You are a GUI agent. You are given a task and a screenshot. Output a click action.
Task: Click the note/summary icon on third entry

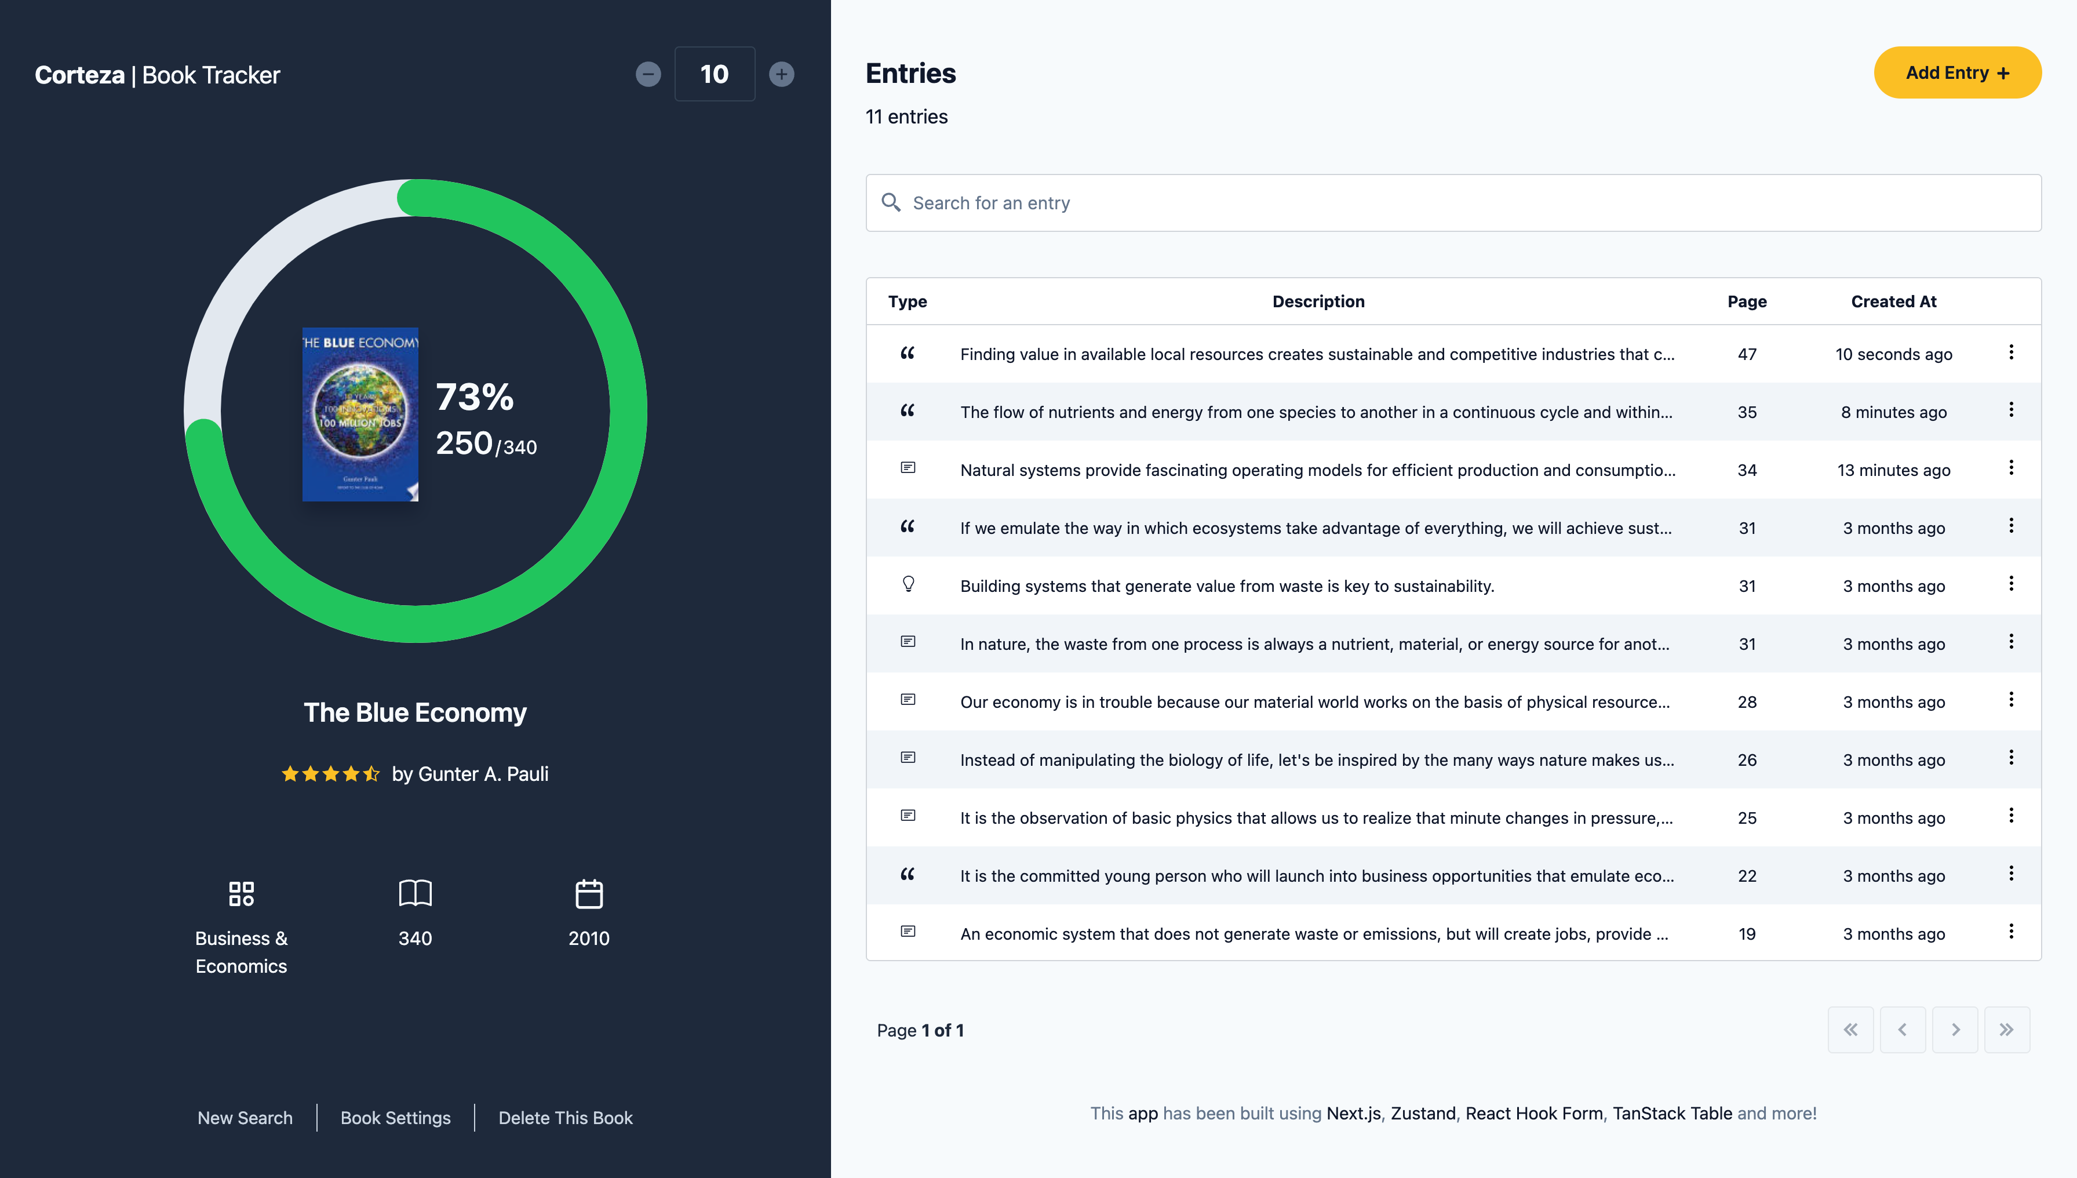(908, 468)
